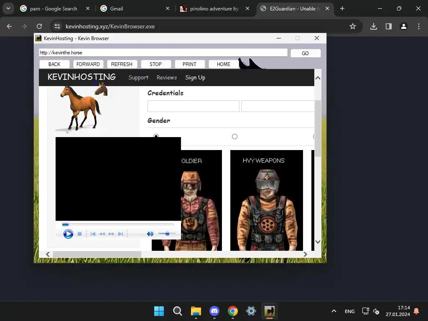This screenshot has width=428, height=321.
Task: Click GO next to the Kevin Browser address
Action: [306, 53]
